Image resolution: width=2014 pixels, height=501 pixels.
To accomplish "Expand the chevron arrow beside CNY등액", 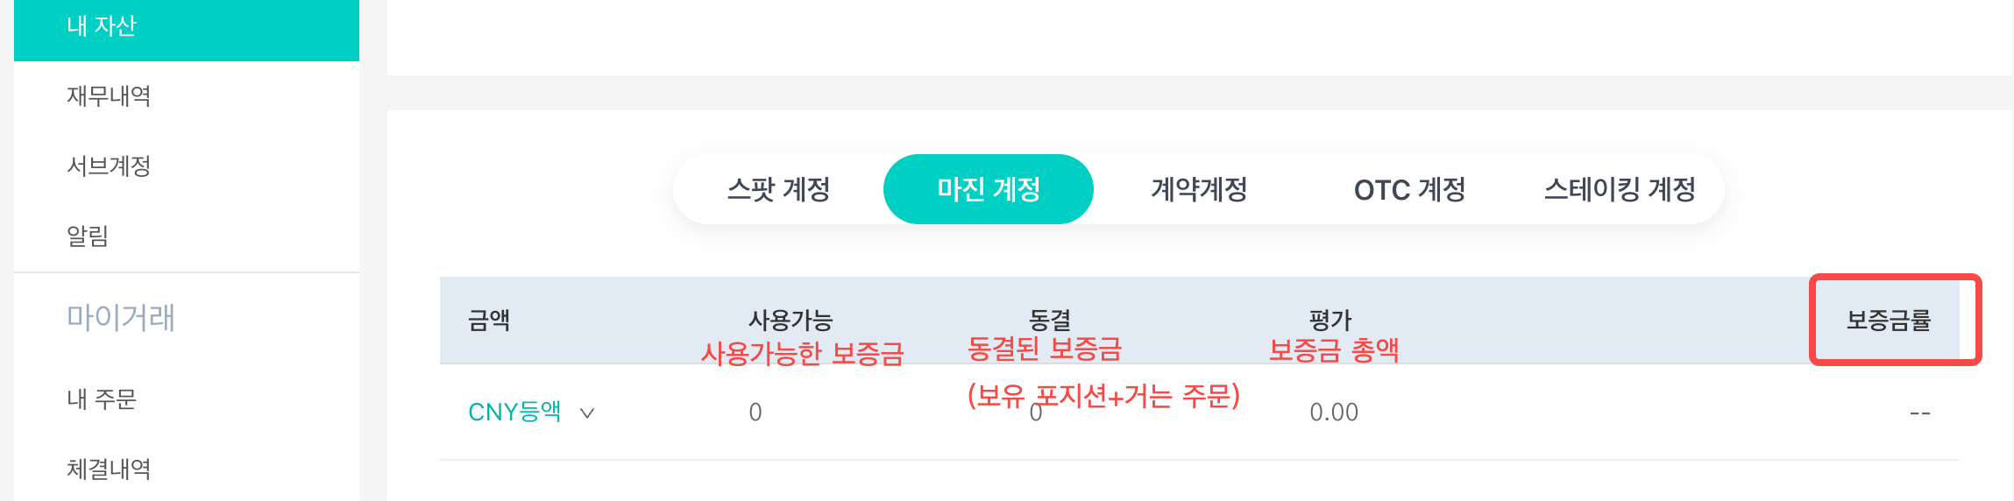I will (x=587, y=413).
